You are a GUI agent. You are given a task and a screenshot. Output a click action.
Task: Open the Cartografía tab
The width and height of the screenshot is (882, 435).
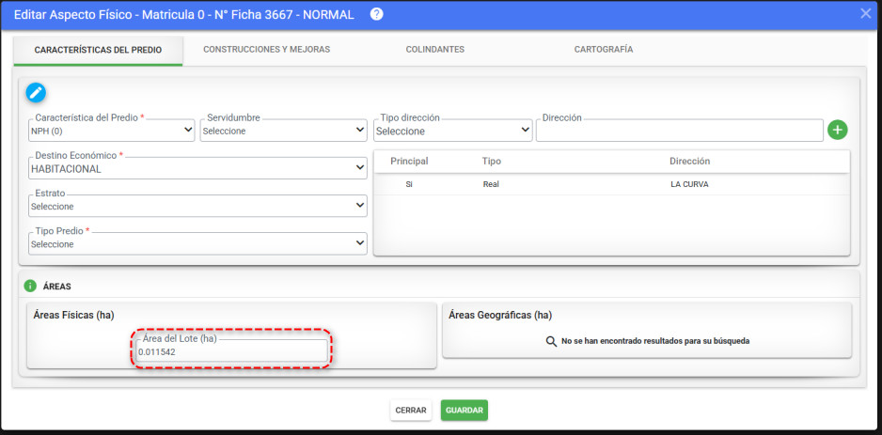click(x=603, y=49)
